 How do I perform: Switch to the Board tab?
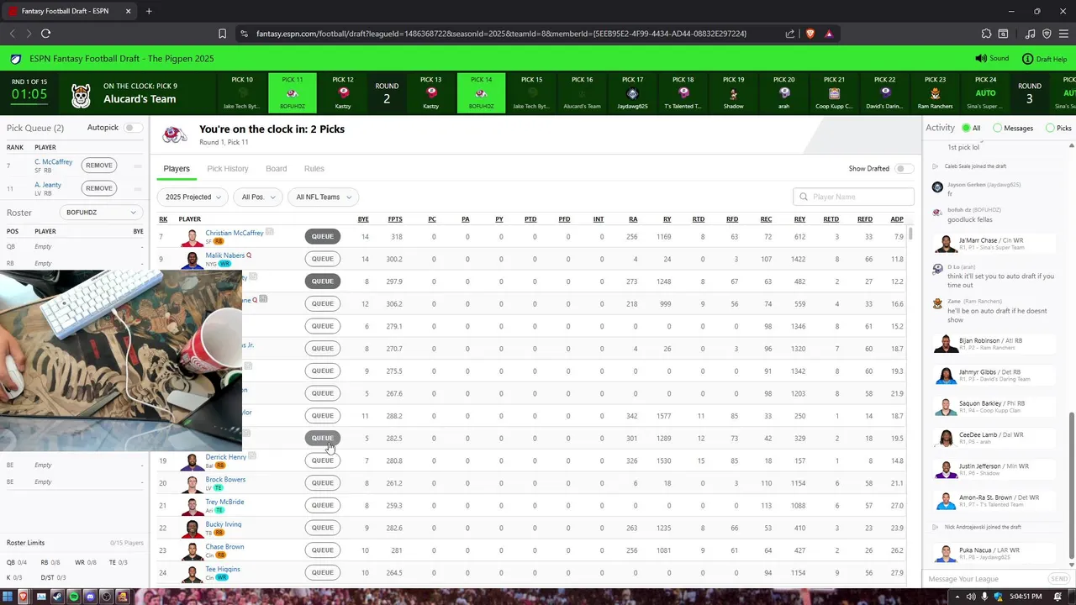coord(277,169)
